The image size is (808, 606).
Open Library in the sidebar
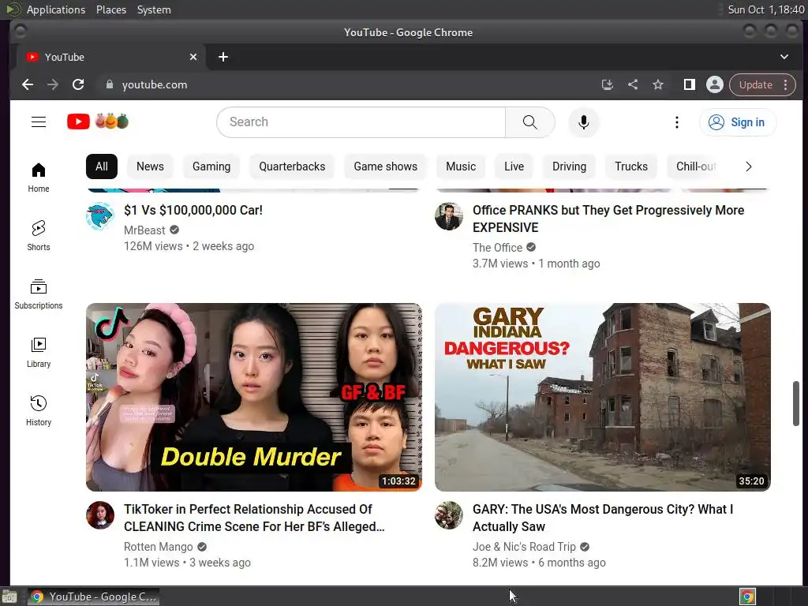(x=39, y=353)
